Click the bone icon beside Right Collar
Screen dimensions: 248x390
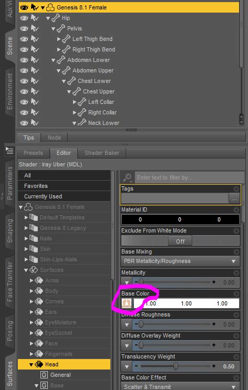(x=82, y=112)
